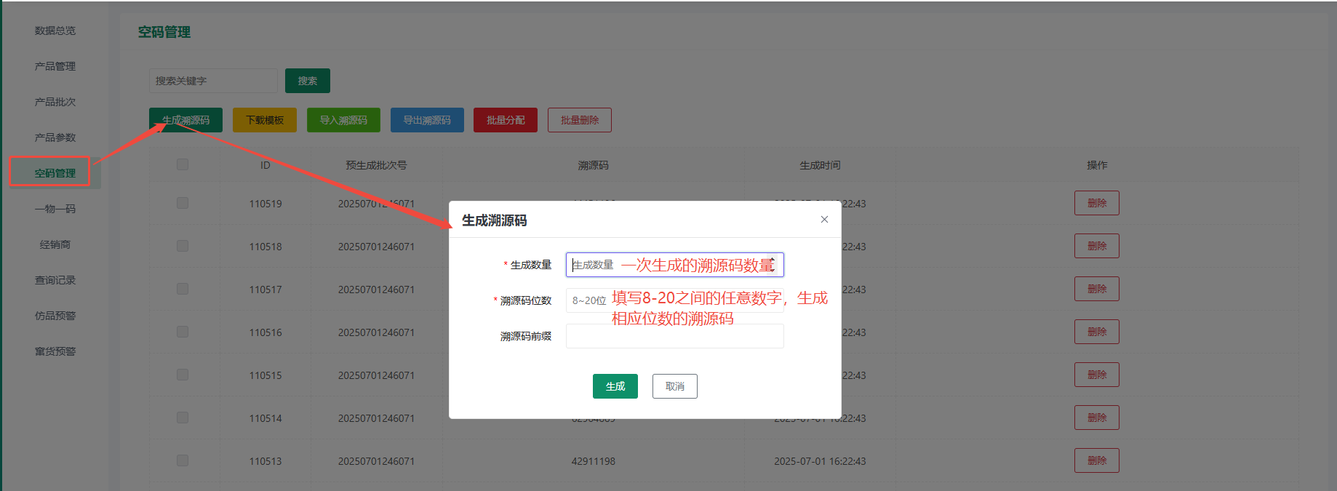Viewport: 1337px width, 491px height.
Task: Close the 生成溯源码 dialog
Action: [x=824, y=220]
